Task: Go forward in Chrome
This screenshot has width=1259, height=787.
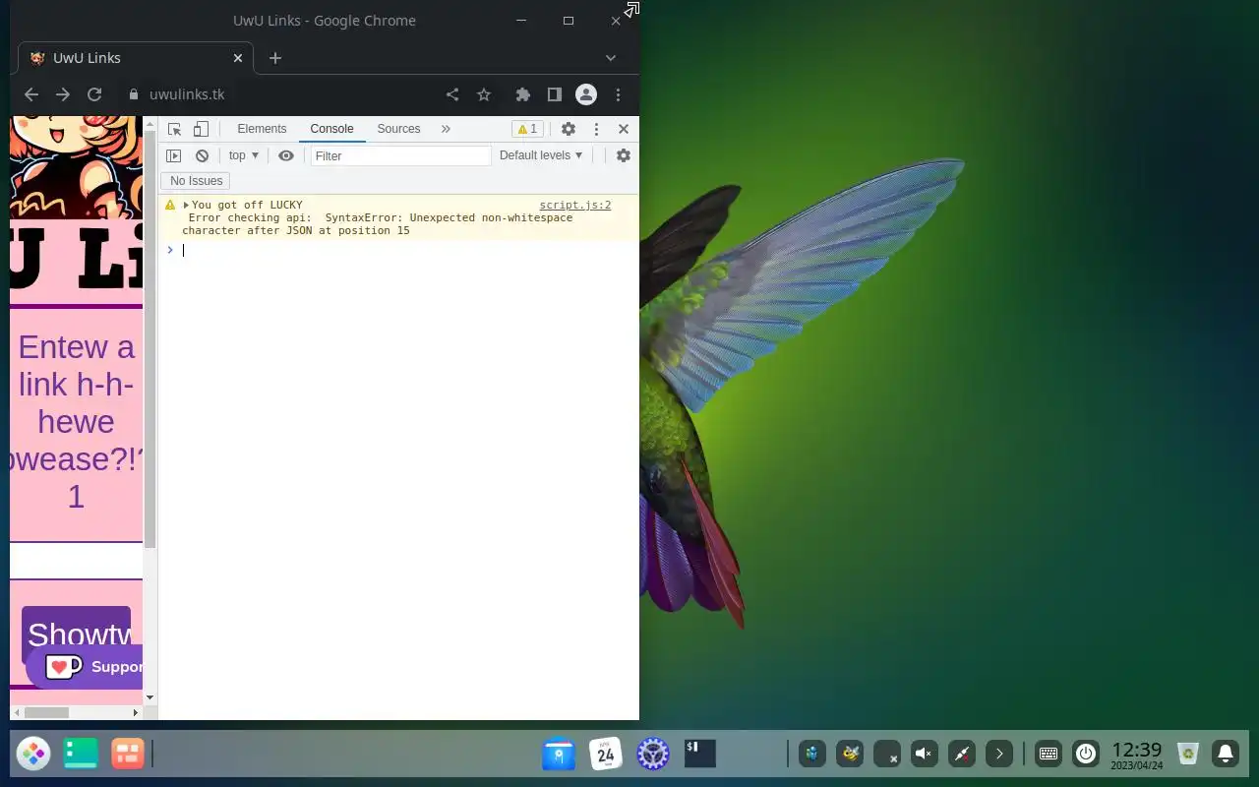Action: pos(63,94)
